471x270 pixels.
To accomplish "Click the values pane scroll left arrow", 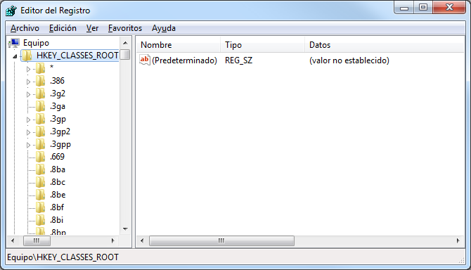I will [x=142, y=240].
